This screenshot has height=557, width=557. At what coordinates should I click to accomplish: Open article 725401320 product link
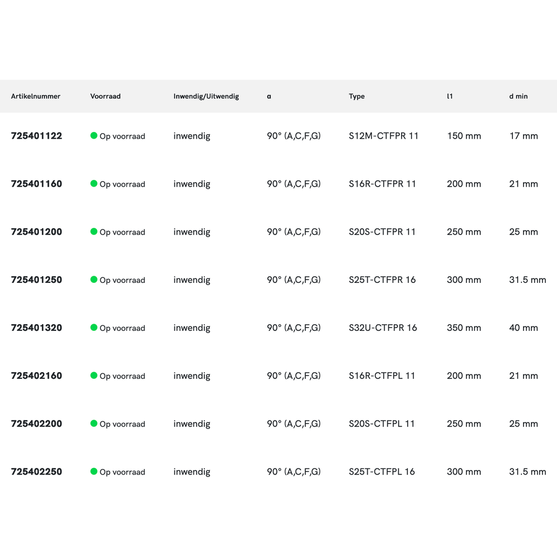(x=37, y=328)
